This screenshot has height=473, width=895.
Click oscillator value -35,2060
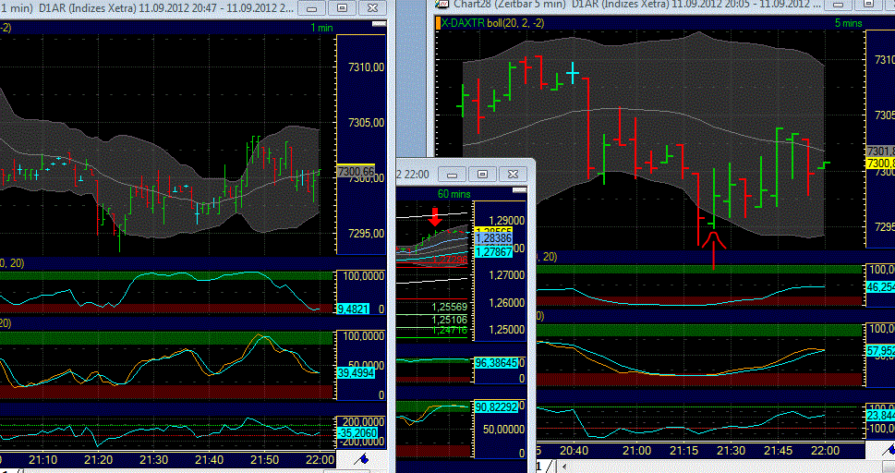coord(357,433)
